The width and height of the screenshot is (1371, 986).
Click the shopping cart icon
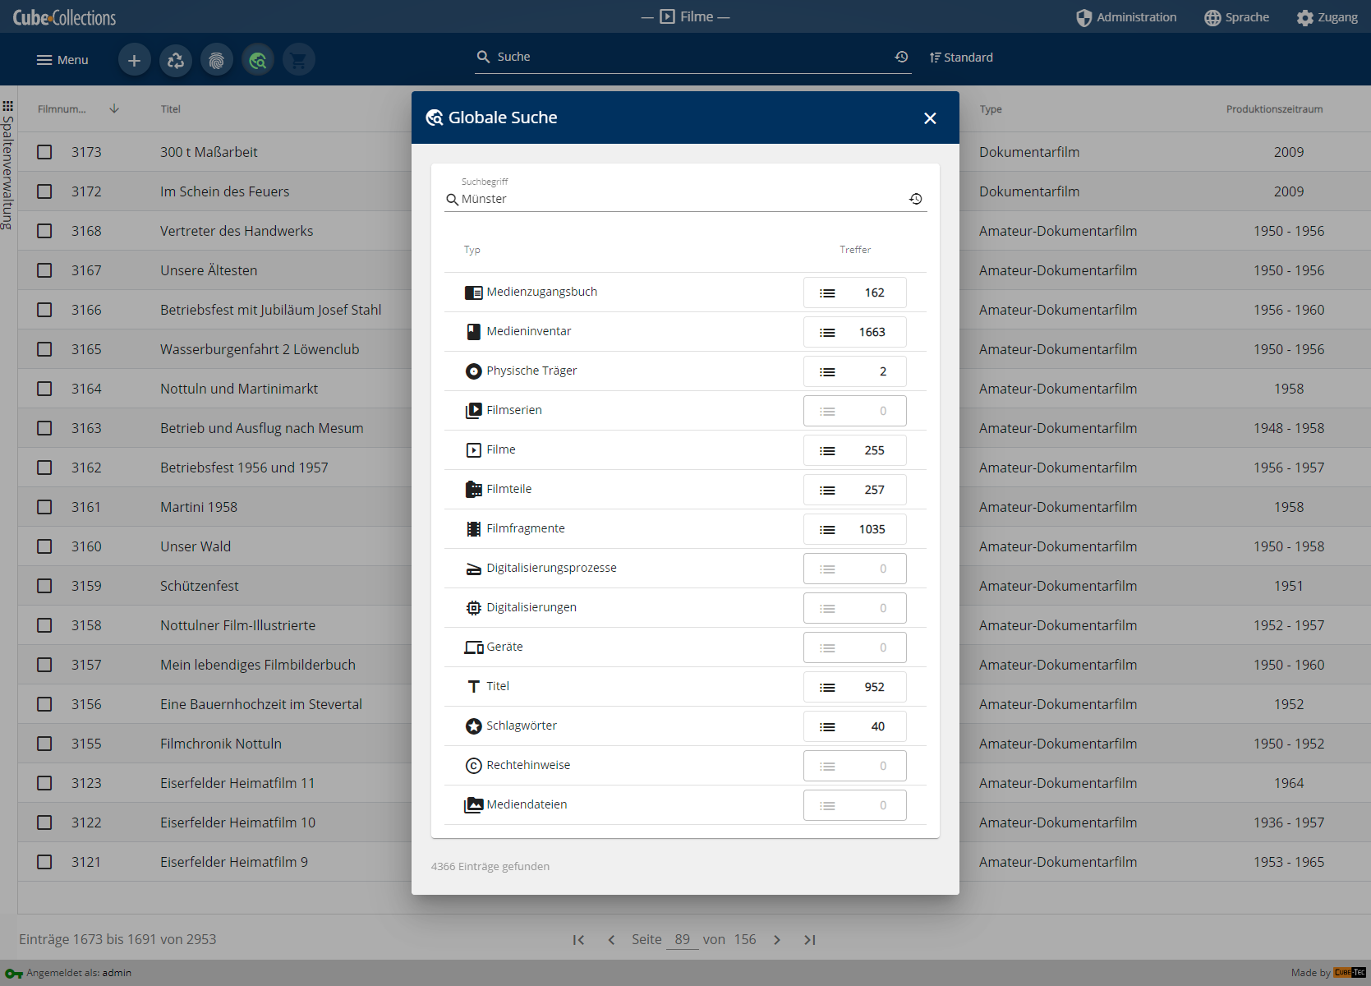(299, 60)
